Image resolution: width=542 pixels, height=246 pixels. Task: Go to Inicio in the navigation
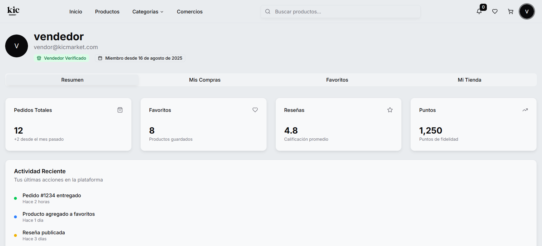tap(76, 12)
